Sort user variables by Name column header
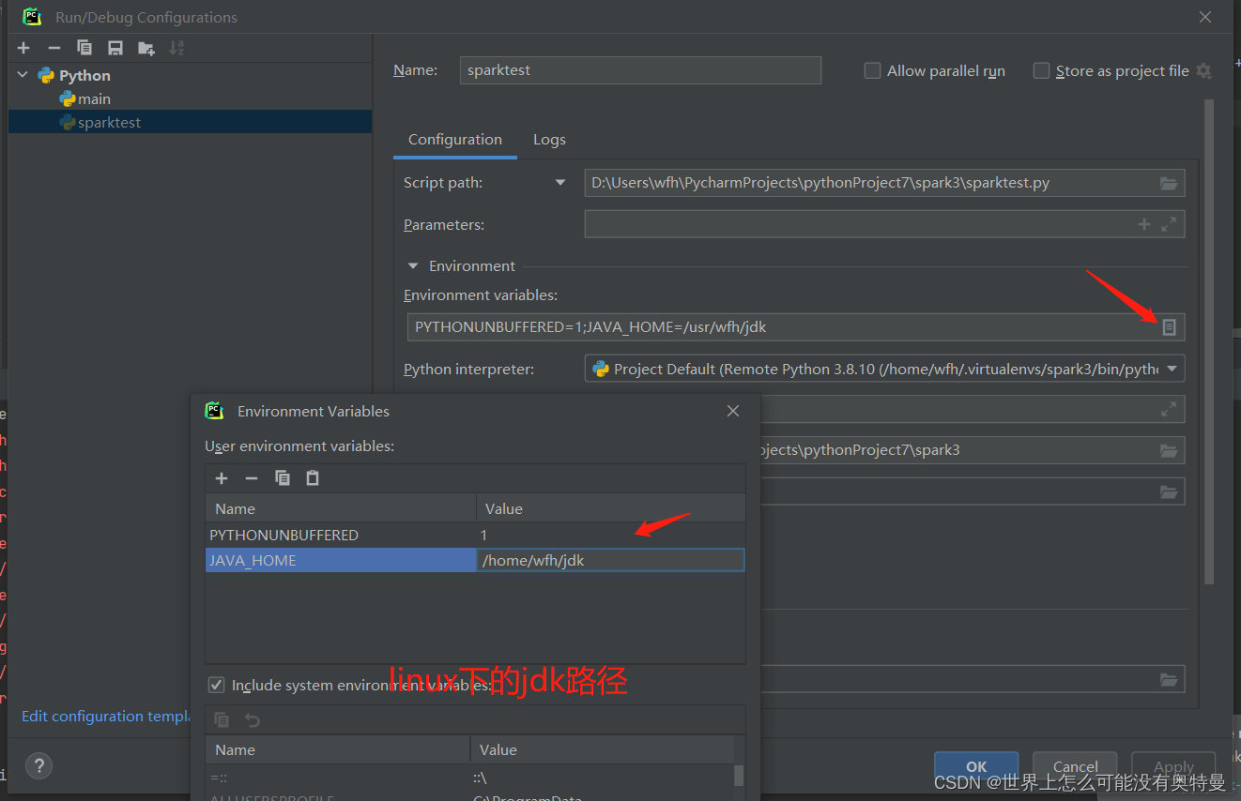 click(341, 508)
